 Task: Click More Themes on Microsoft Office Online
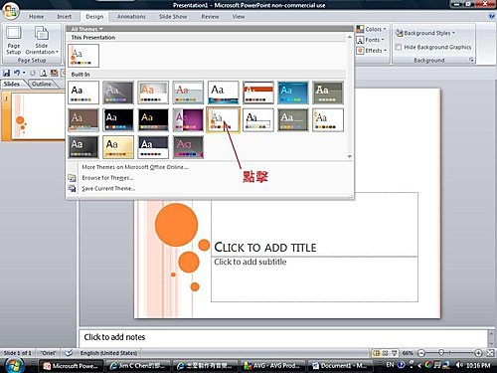[135, 167]
